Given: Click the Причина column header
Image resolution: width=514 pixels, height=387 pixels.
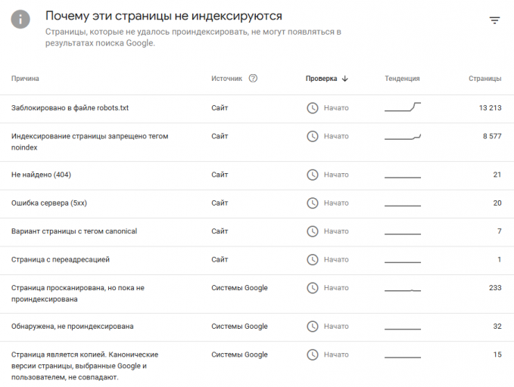Looking at the screenshot, I should coord(25,79).
